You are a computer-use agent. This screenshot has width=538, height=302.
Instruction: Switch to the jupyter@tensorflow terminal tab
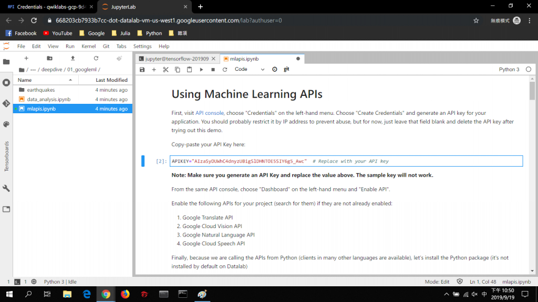(177, 59)
